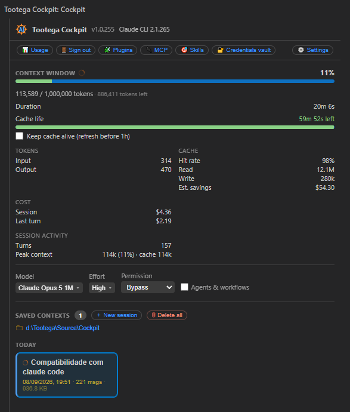Click the folder icon by the Cockpit path
Image resolution: width=350 pixels, height=412 pixels.
pos(19,328)
